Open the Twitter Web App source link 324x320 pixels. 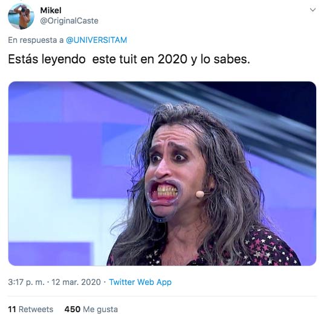tap(140, 282)
